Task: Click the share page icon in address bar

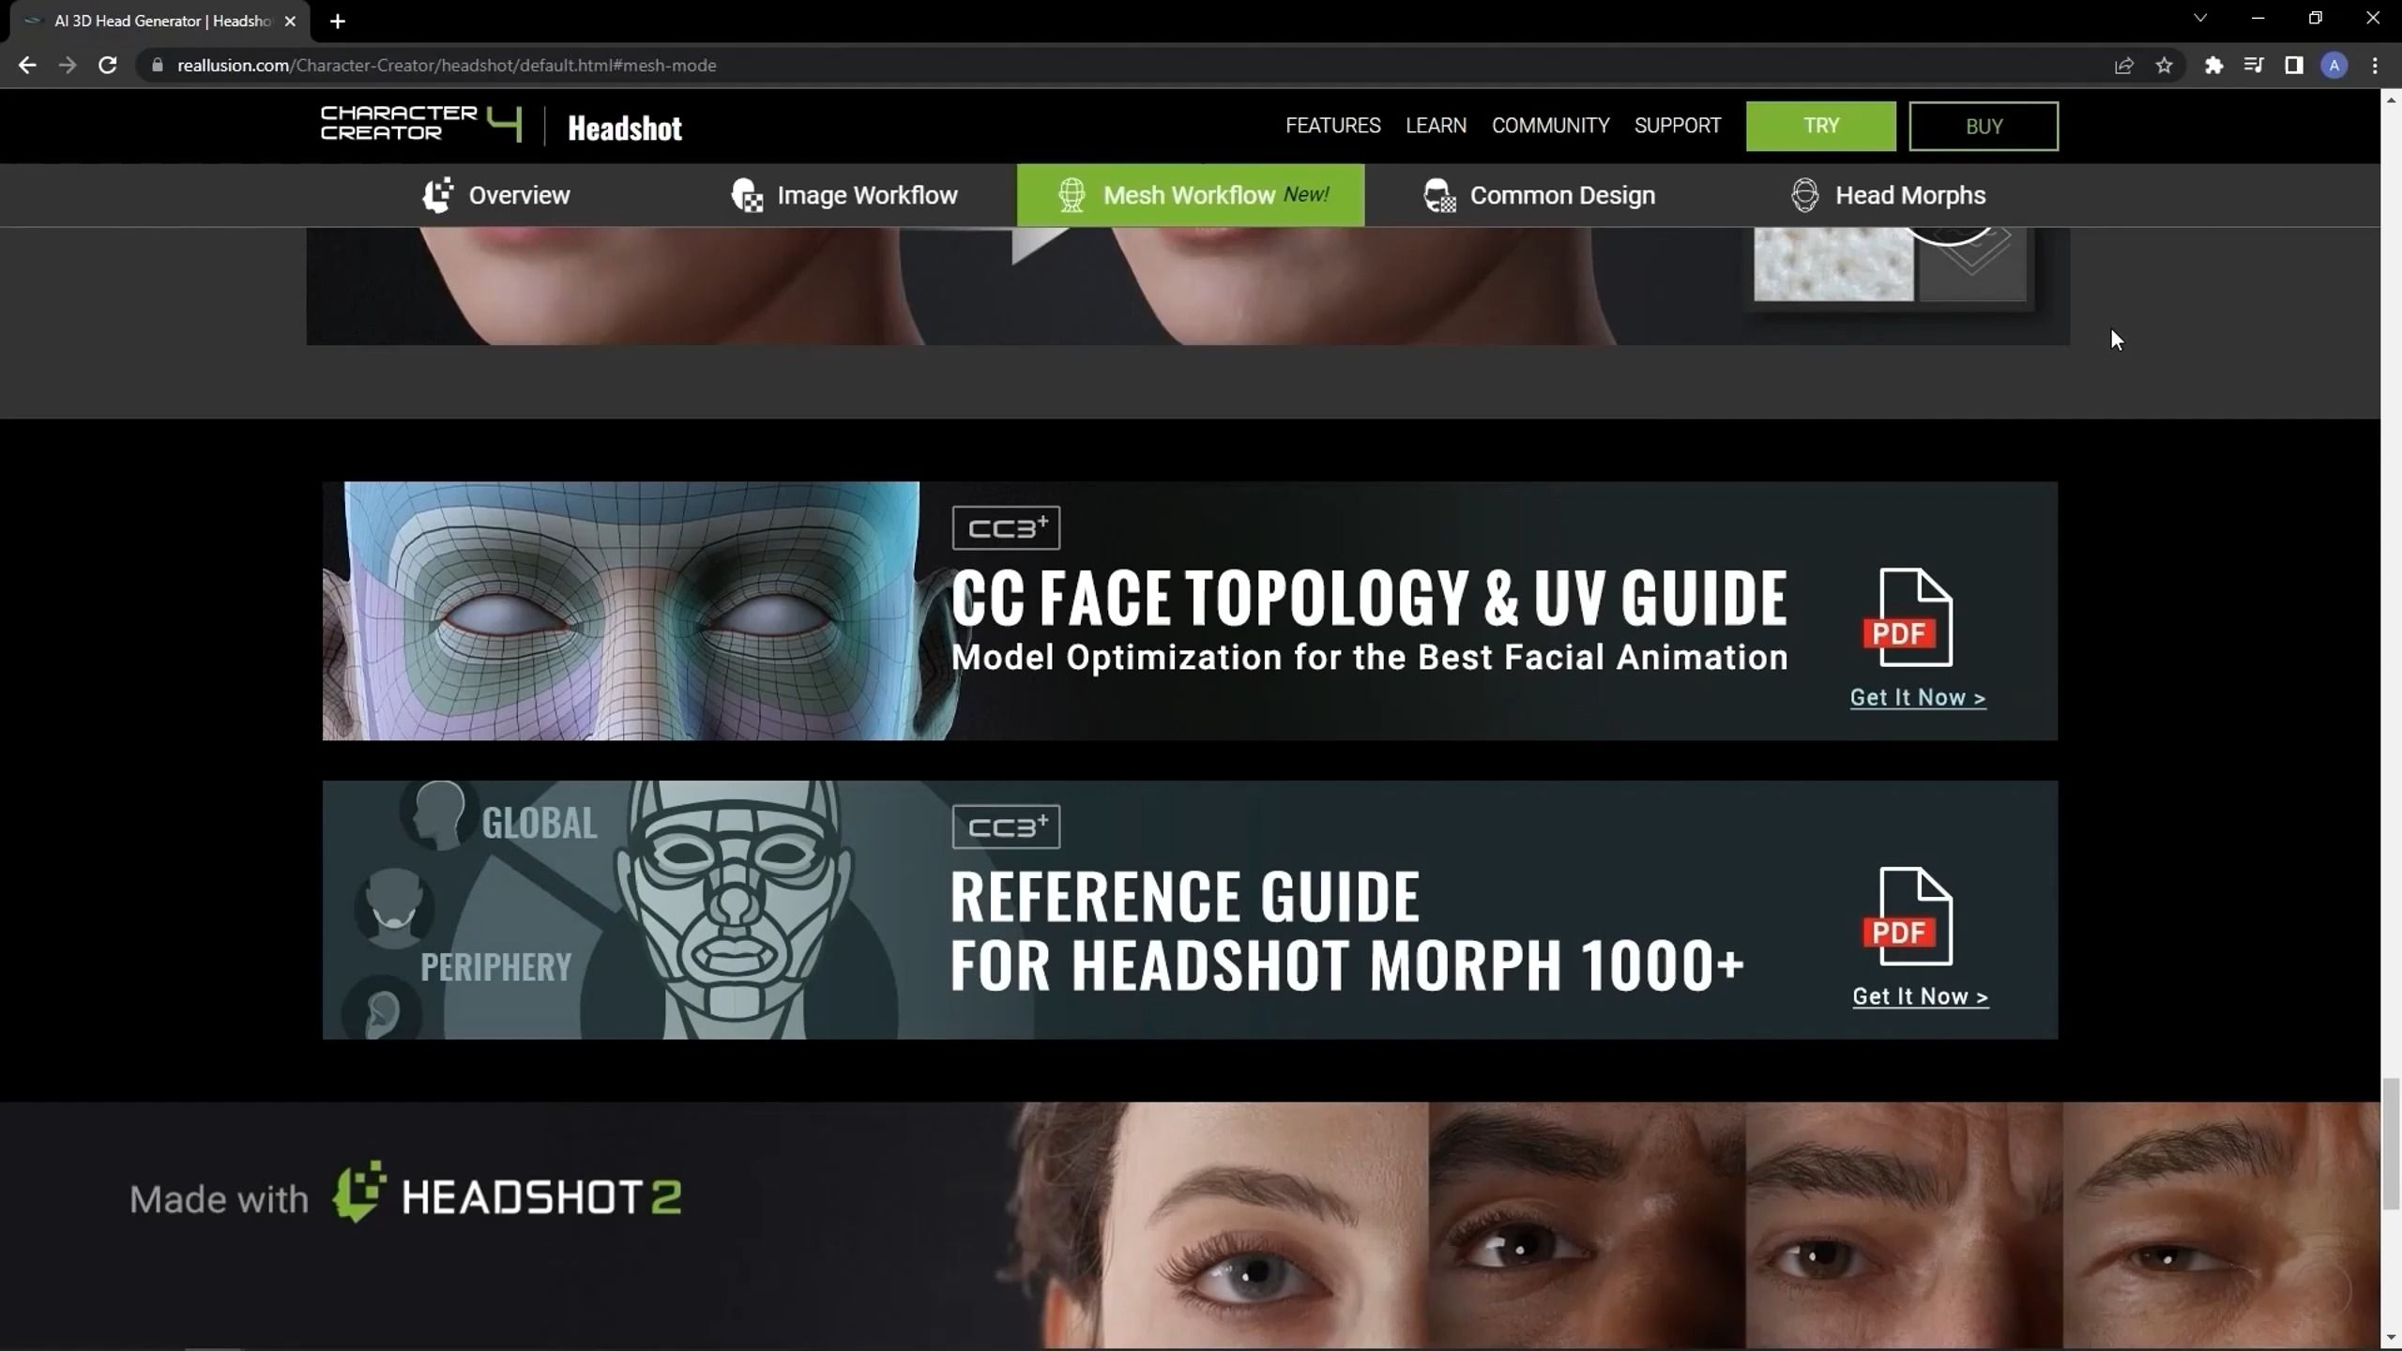Action: pyautogui.click(x=2123, y=66)
